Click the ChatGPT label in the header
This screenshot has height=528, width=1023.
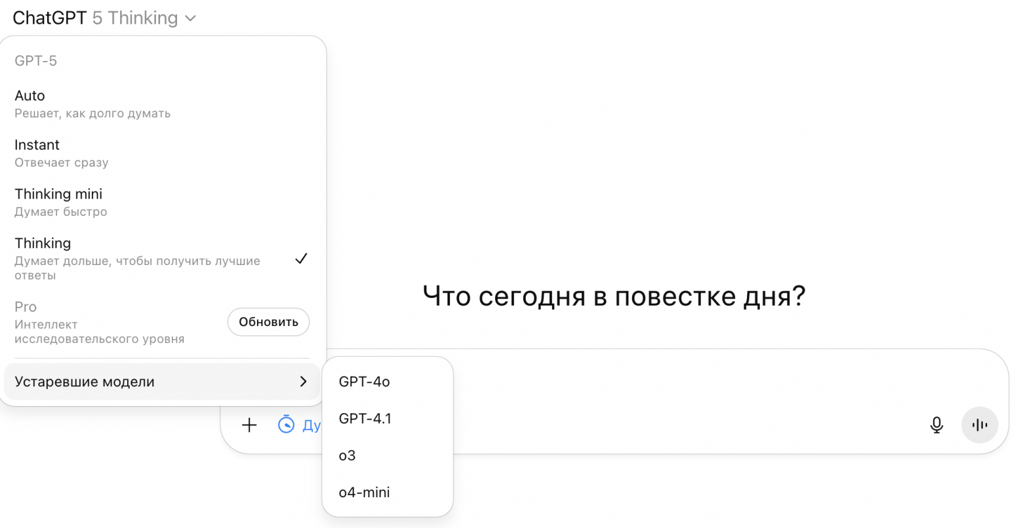coord(49,18)
